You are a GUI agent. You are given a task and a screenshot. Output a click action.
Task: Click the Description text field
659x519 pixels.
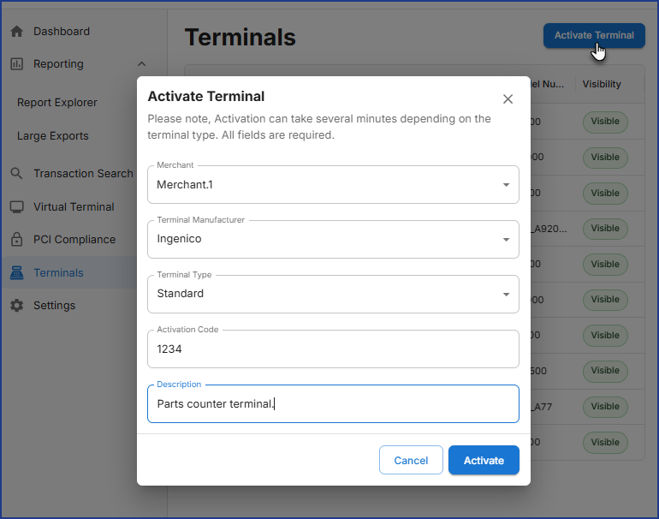[333, 404]
